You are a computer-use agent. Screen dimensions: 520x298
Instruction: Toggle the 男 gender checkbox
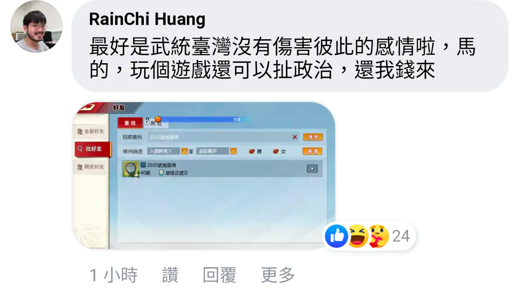[x=252, y=151]
